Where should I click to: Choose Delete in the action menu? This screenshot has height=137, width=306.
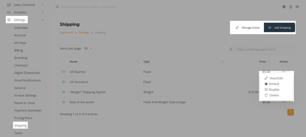point(274,95)
